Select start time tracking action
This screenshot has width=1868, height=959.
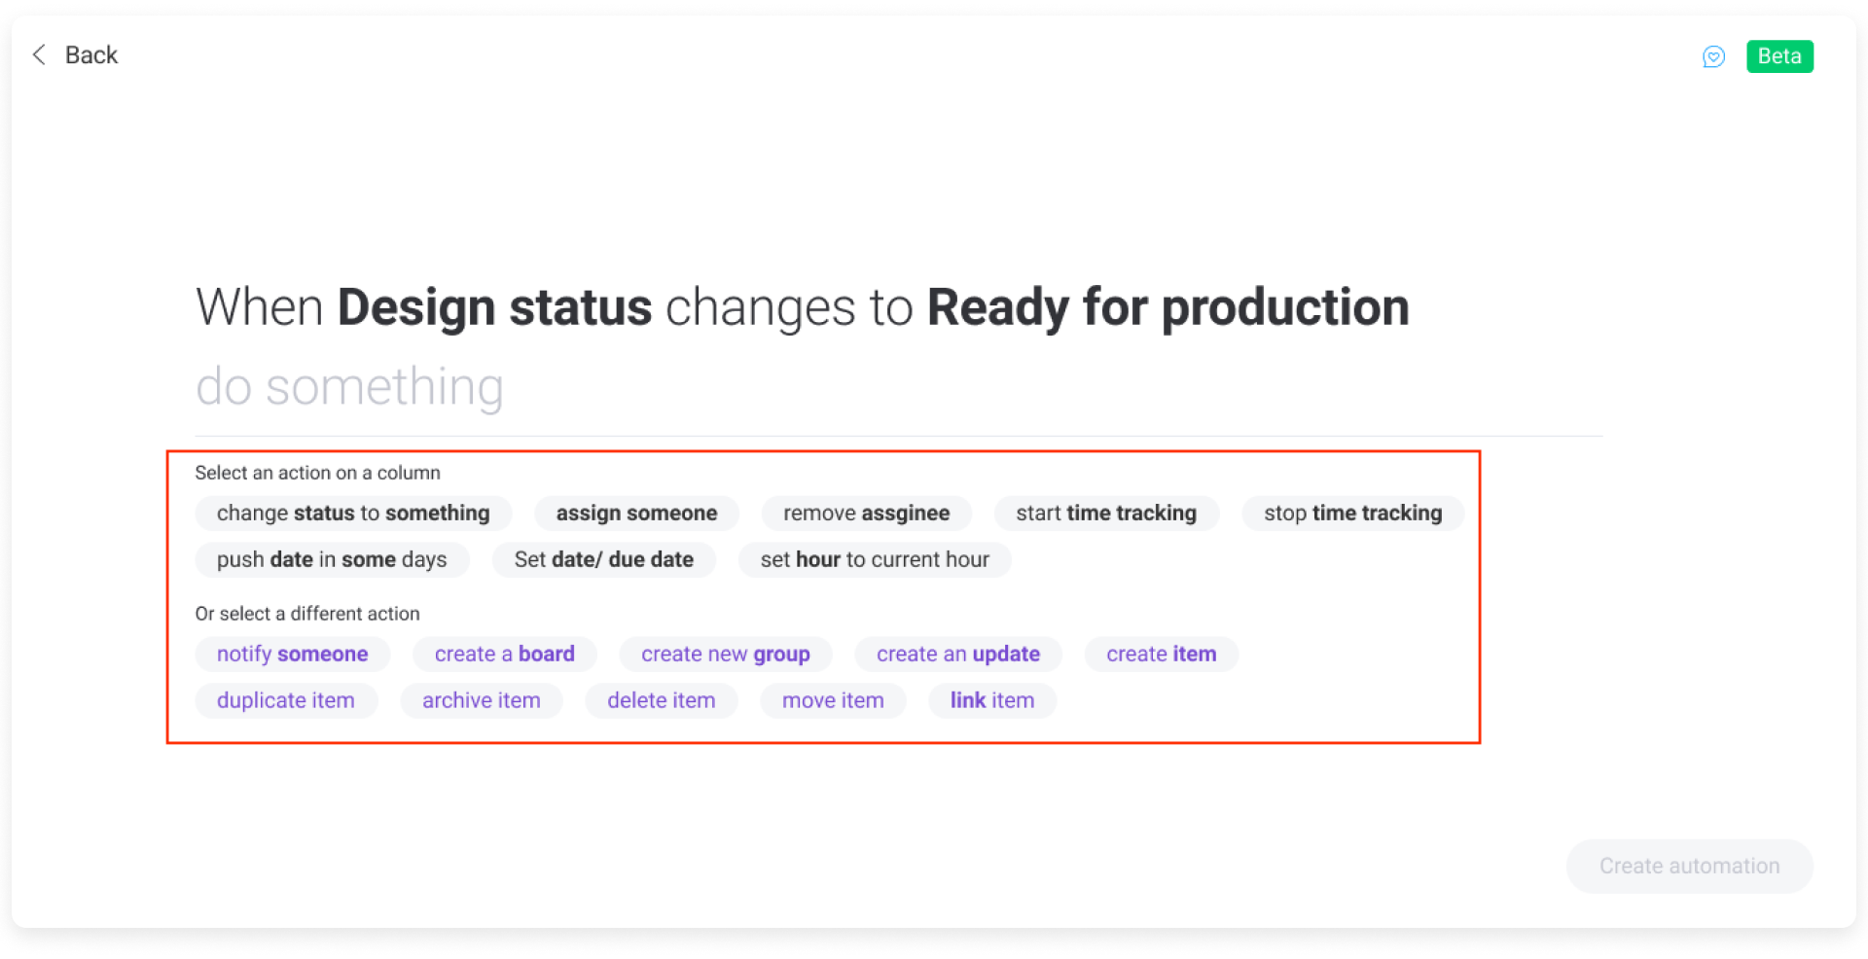coord(1106,513)
